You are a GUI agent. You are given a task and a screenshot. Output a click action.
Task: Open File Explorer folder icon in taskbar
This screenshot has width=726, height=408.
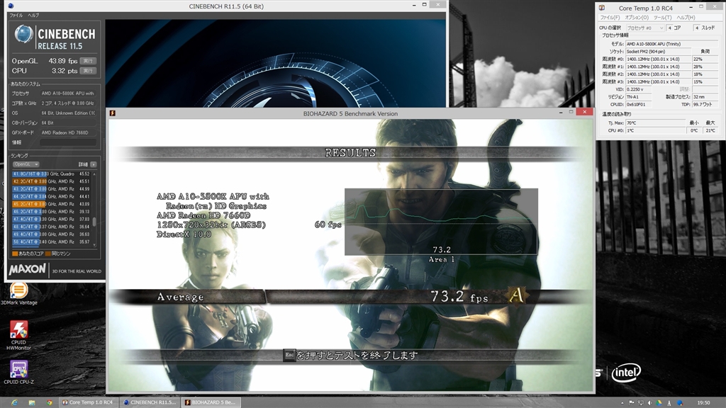(x=32, y=402)
